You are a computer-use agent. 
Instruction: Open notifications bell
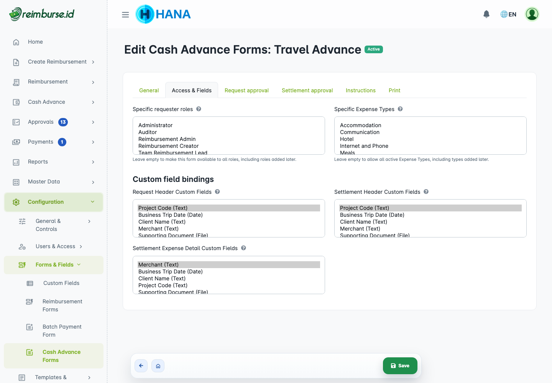pyautogui.click(x=486, y=14)
